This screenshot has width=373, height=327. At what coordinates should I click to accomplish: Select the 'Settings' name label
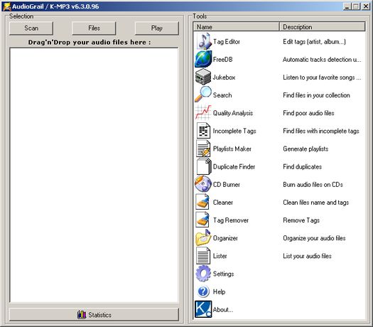(223, 274)
